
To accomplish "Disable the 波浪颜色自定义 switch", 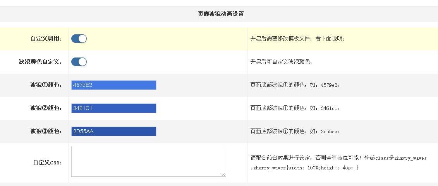I will pyautogui.click(x=79, y=62).
